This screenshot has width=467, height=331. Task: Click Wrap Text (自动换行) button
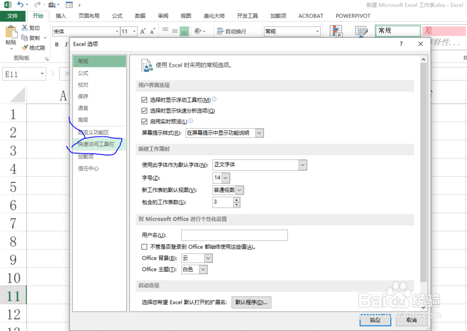(x=232, y=31)
